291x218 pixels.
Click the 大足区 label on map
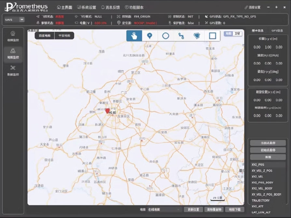pos(199,165)
